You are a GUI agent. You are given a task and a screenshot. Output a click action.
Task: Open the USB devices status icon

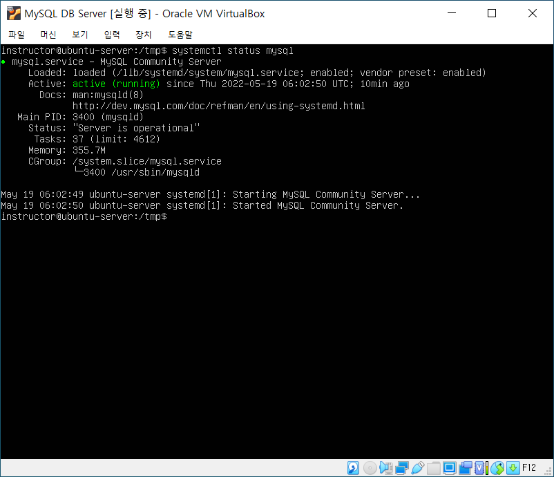[418, 468]
